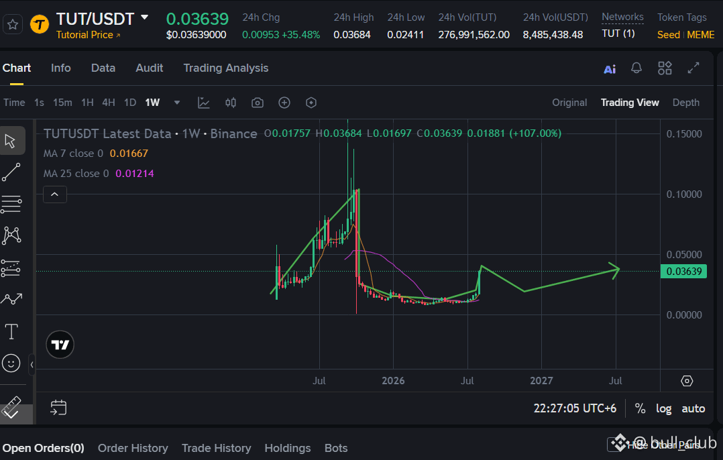Collapse the indicator legend chevron

pyautogui.click(x=55, y=194)
